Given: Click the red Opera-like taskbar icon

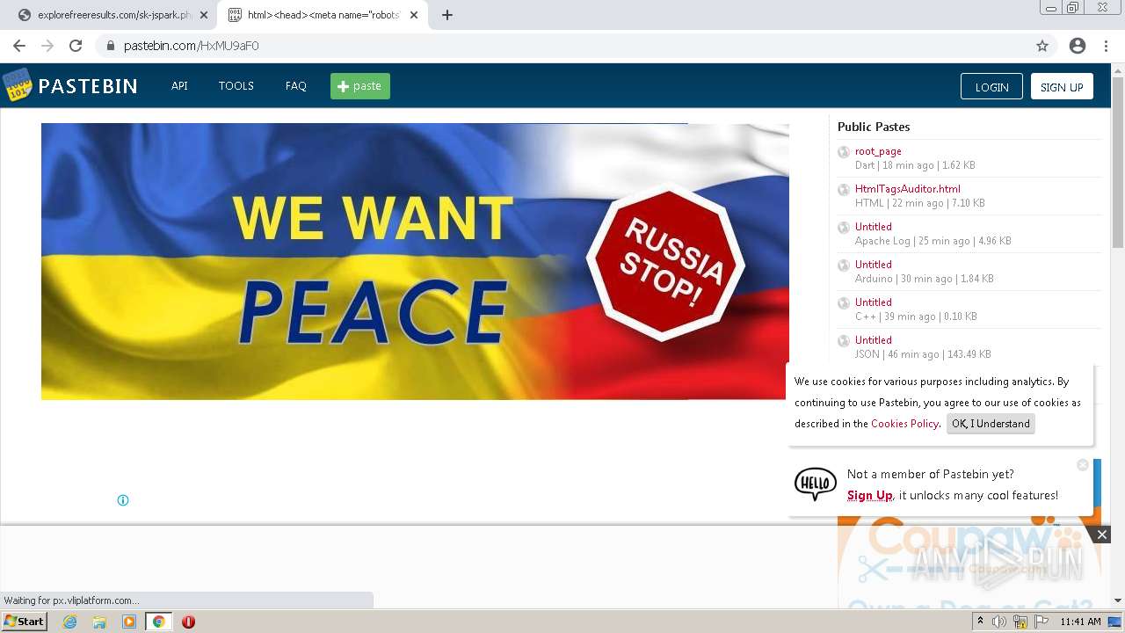Looking at the screenshot, I should [188, 622].
